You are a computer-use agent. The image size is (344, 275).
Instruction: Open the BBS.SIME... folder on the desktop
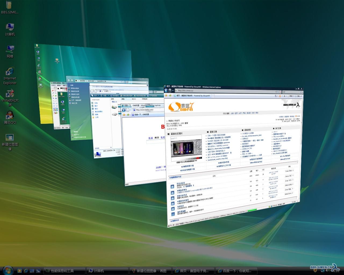pyautogui.click(x=10, y=8)
